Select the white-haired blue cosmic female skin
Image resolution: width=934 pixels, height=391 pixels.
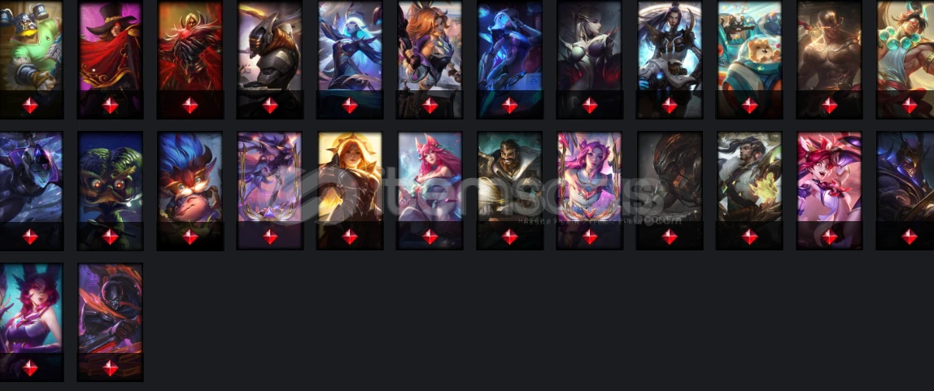point(350,46)
